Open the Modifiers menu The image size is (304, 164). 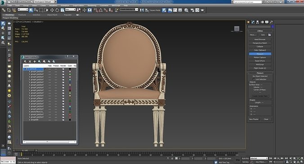tap(53, 6)
